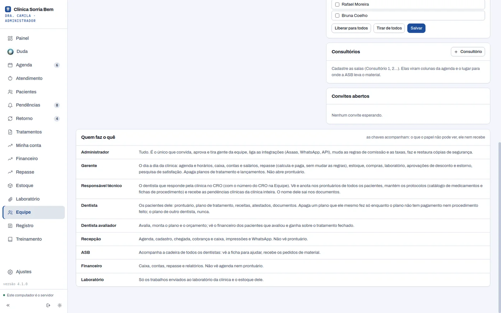Click the Minha conta chart icon
Screen dimensions: 501x313
(10, 146)
